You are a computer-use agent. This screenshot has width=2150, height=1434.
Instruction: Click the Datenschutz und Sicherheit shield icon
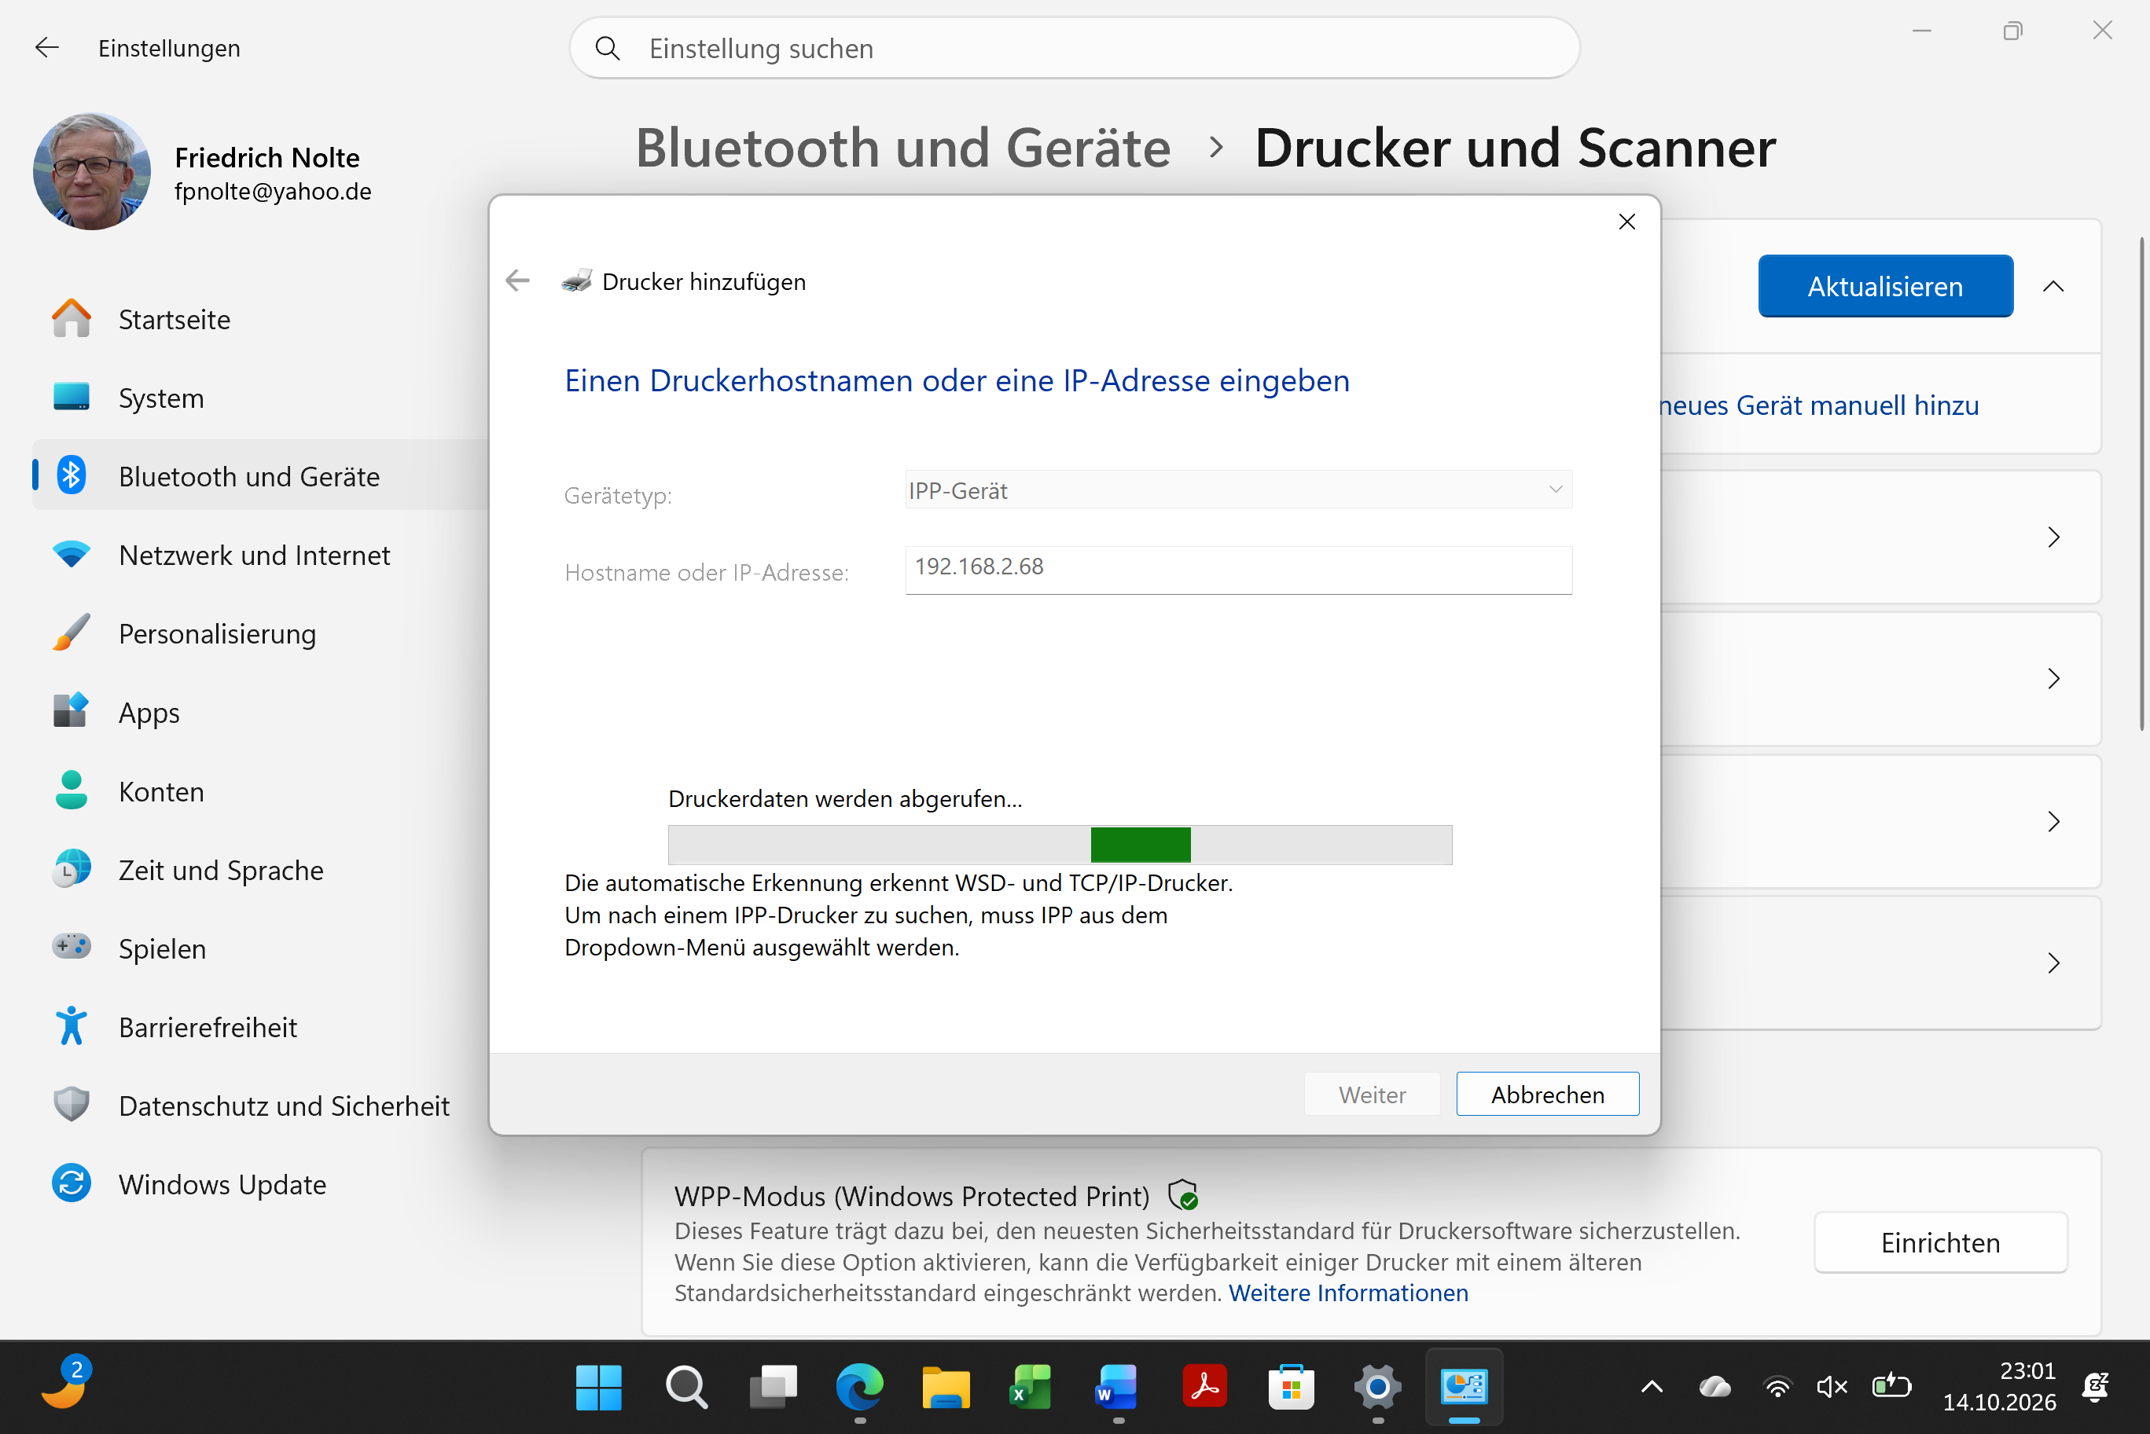point(72,1105)
